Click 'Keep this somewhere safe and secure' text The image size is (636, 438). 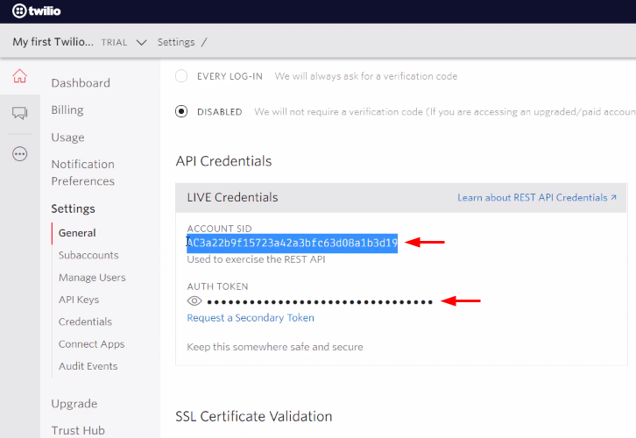[275, 347]
